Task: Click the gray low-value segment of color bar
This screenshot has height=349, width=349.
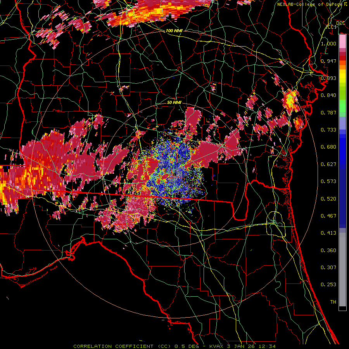Action: click(x=342, y=270)
